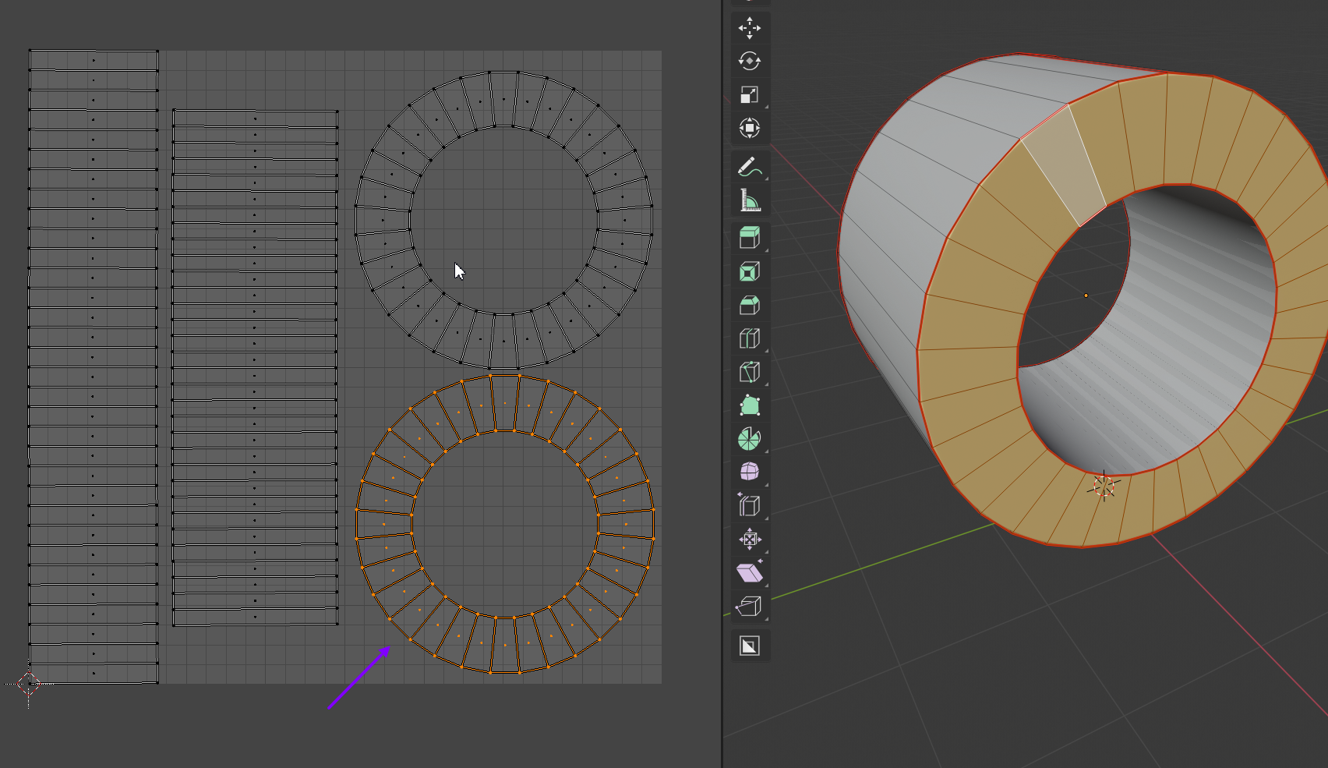The width and height of the screenshot is (1328, 768).
Task: Select the Poly Build tool
Action: coord(750,405)
